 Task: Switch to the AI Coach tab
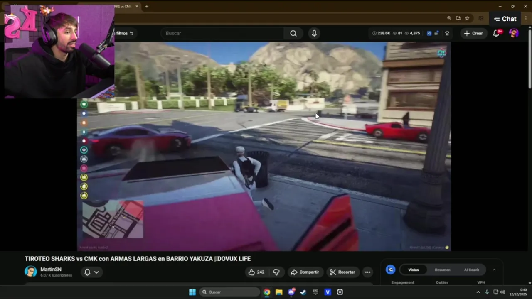[x=471, y=270]
